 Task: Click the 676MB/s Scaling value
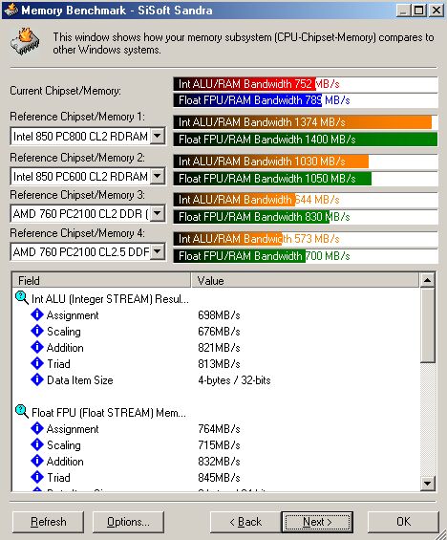click(x=219, y=332)
